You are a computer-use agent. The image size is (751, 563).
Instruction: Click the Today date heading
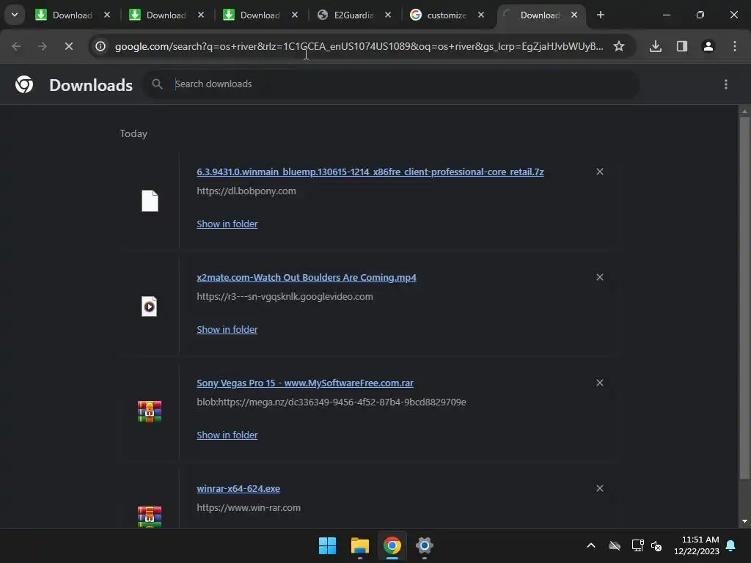[x=133, y=133]
